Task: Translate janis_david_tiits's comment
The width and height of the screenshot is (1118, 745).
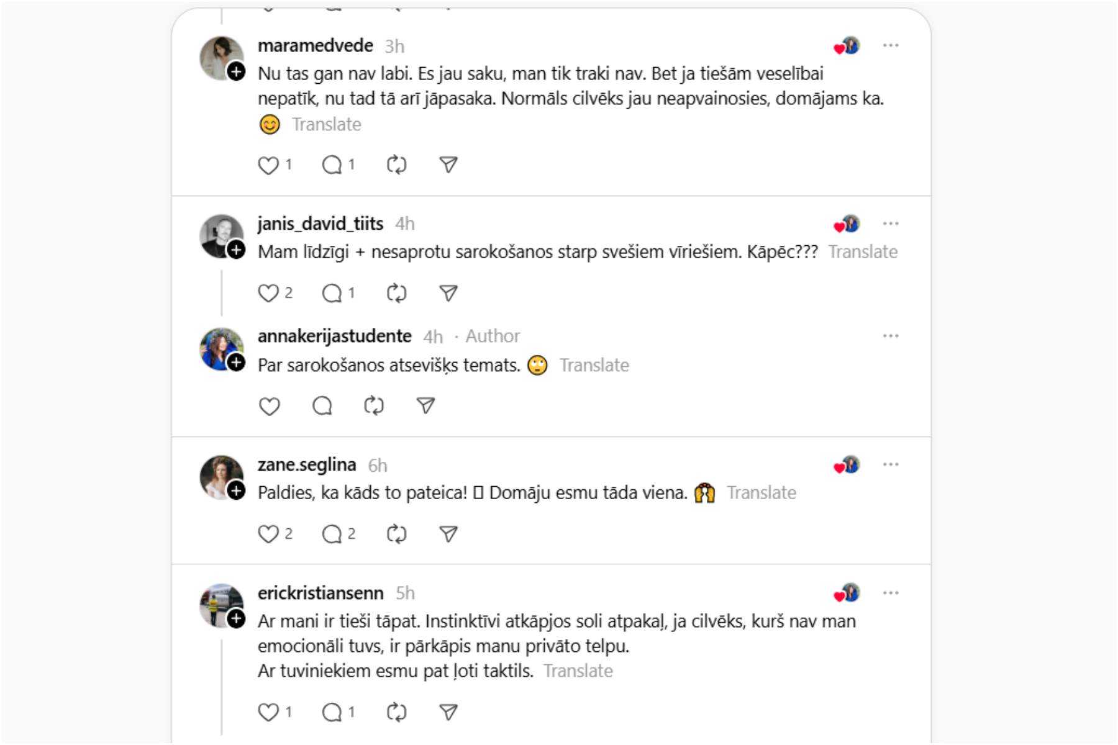Action: [863, 252]
